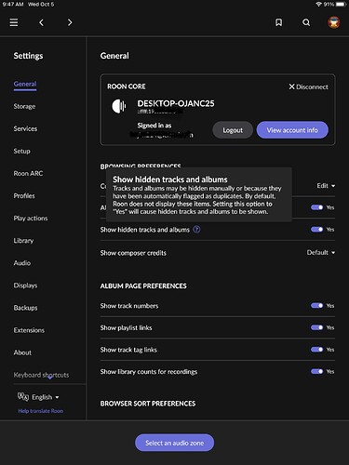Open Play actions settings

tap(31, 219)
